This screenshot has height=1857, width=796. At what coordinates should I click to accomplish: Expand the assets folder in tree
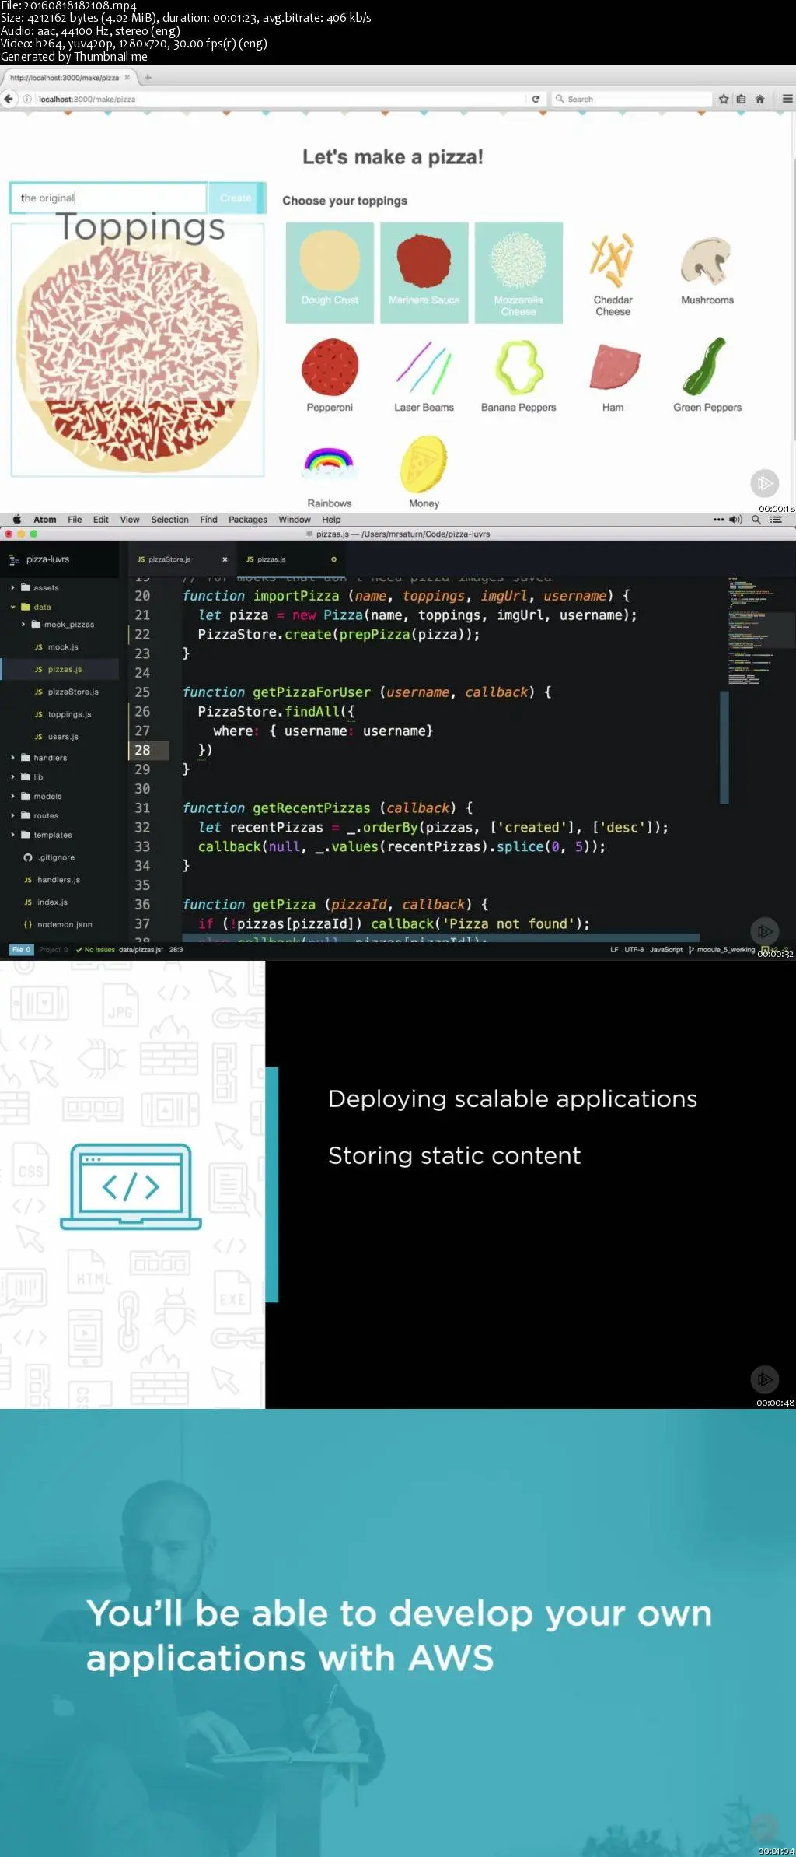coord(13,587)
